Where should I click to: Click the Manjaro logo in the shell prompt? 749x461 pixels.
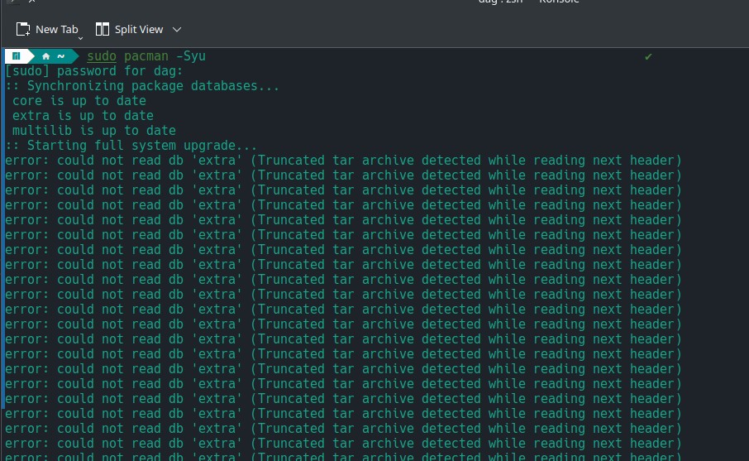(x=16, y=56)
